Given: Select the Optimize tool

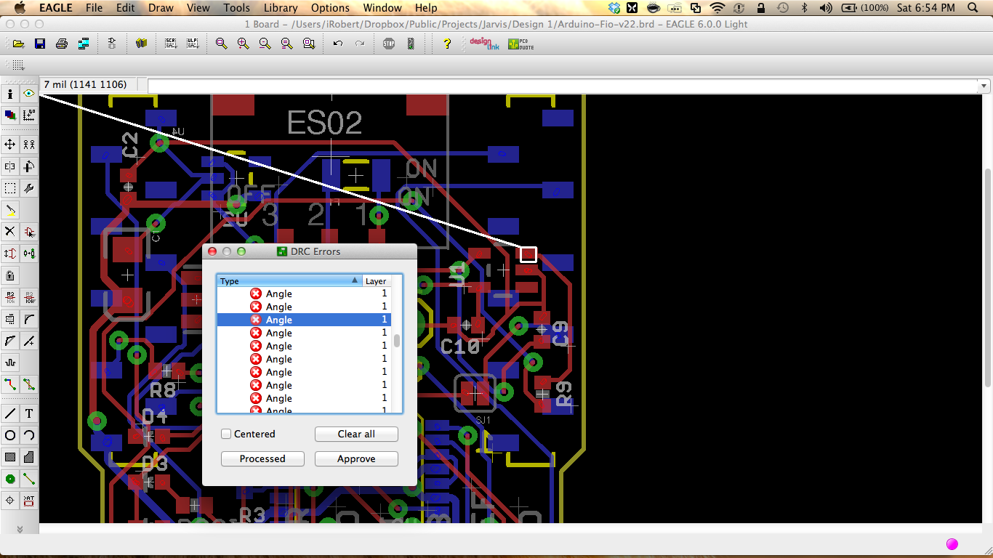Looking at the screenshot, I should [x=29, y=341].
